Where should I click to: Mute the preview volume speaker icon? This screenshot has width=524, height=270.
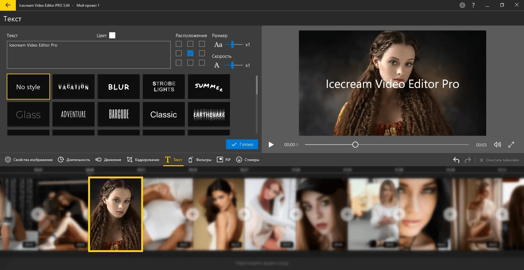point(497,145)
